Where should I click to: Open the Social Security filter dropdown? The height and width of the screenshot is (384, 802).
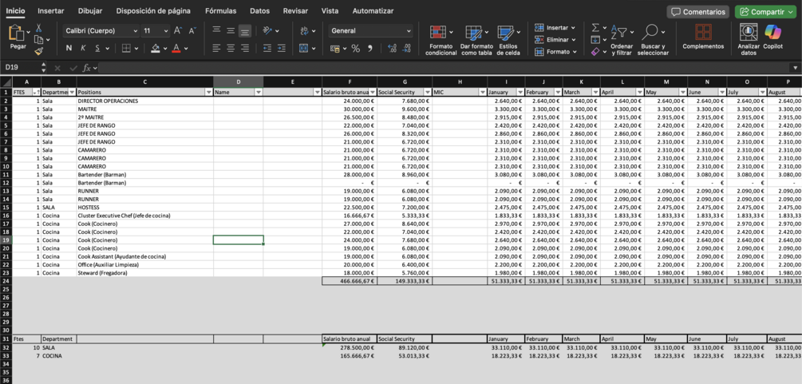[427, 92]
